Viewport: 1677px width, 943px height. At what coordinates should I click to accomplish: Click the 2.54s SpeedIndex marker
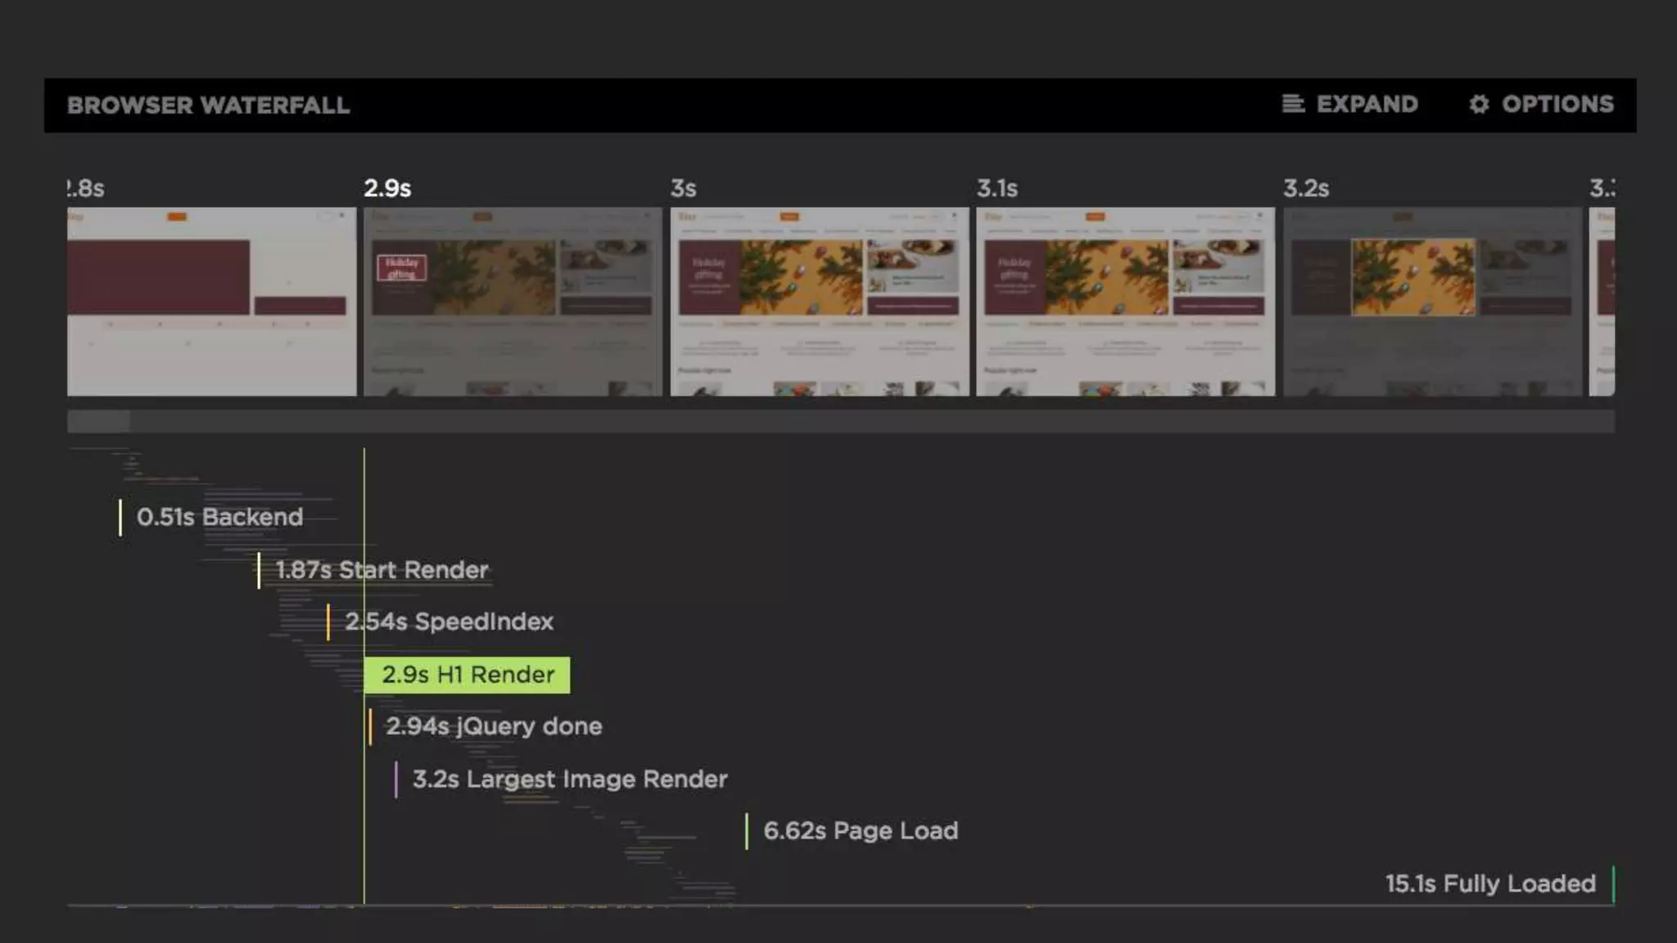pos(449,622)
